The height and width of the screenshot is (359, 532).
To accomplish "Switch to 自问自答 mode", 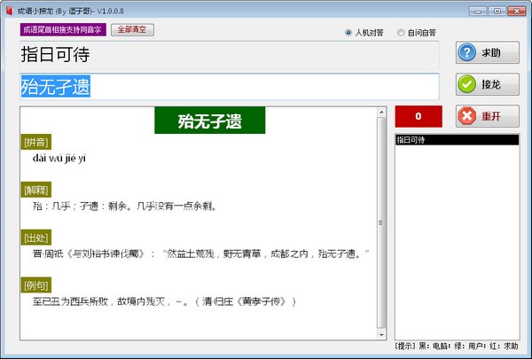I will [401, 33].
